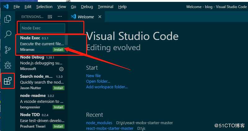The height and width of the screenshot is (131, 248).
Task: Select Node TDD extension title
Action: tap(30, 115)
